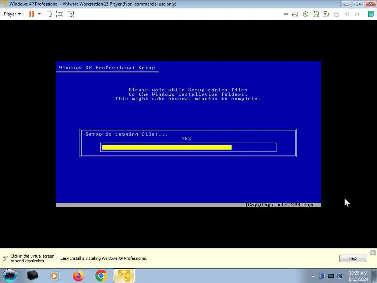Open the green message log note icon
The height and width of the screenshot is (283, 377).
point(371,14)
